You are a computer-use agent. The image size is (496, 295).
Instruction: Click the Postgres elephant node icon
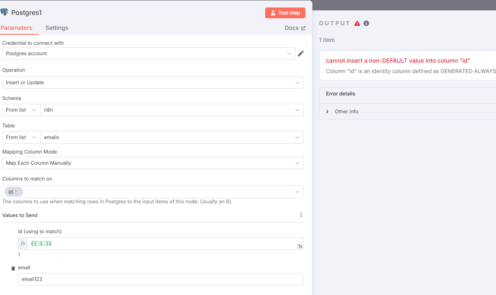pyautogui.click(x=4, y=12)
